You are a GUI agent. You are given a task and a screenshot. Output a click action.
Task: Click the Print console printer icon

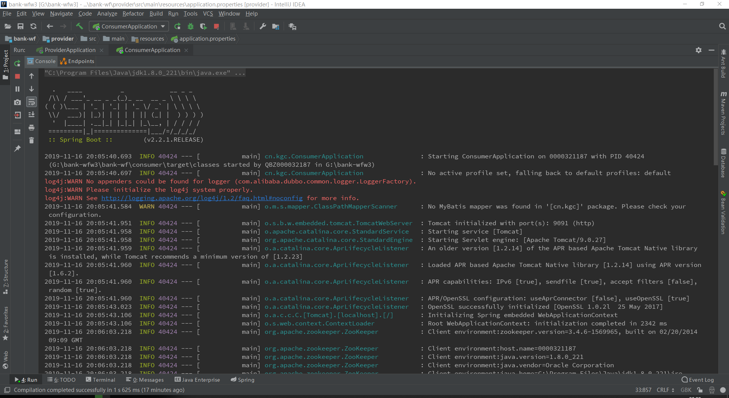32,128
